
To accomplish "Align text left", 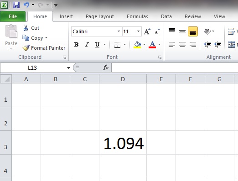I will [172, 45].
